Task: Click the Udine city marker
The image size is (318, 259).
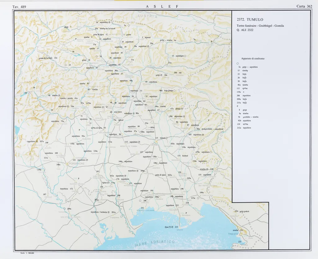Action: pos(157,141)
